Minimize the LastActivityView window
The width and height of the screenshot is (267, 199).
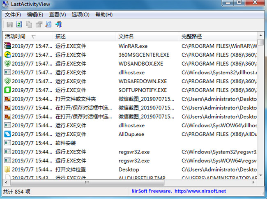click(x=228, y=3)
